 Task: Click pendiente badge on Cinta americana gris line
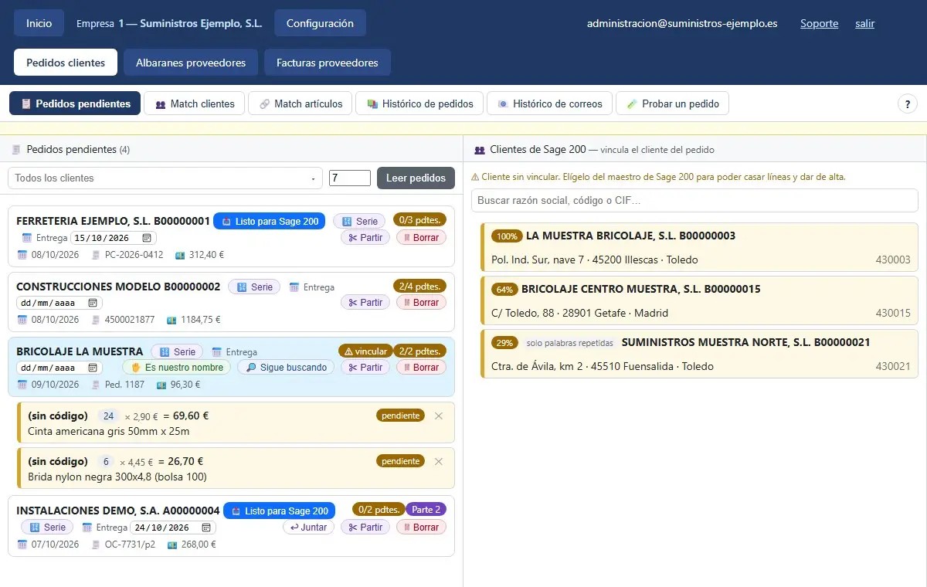point(401,416)
